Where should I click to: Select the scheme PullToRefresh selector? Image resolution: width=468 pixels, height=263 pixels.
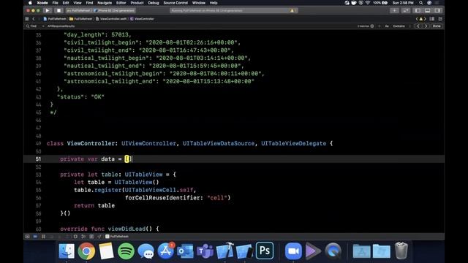point(78,10)
